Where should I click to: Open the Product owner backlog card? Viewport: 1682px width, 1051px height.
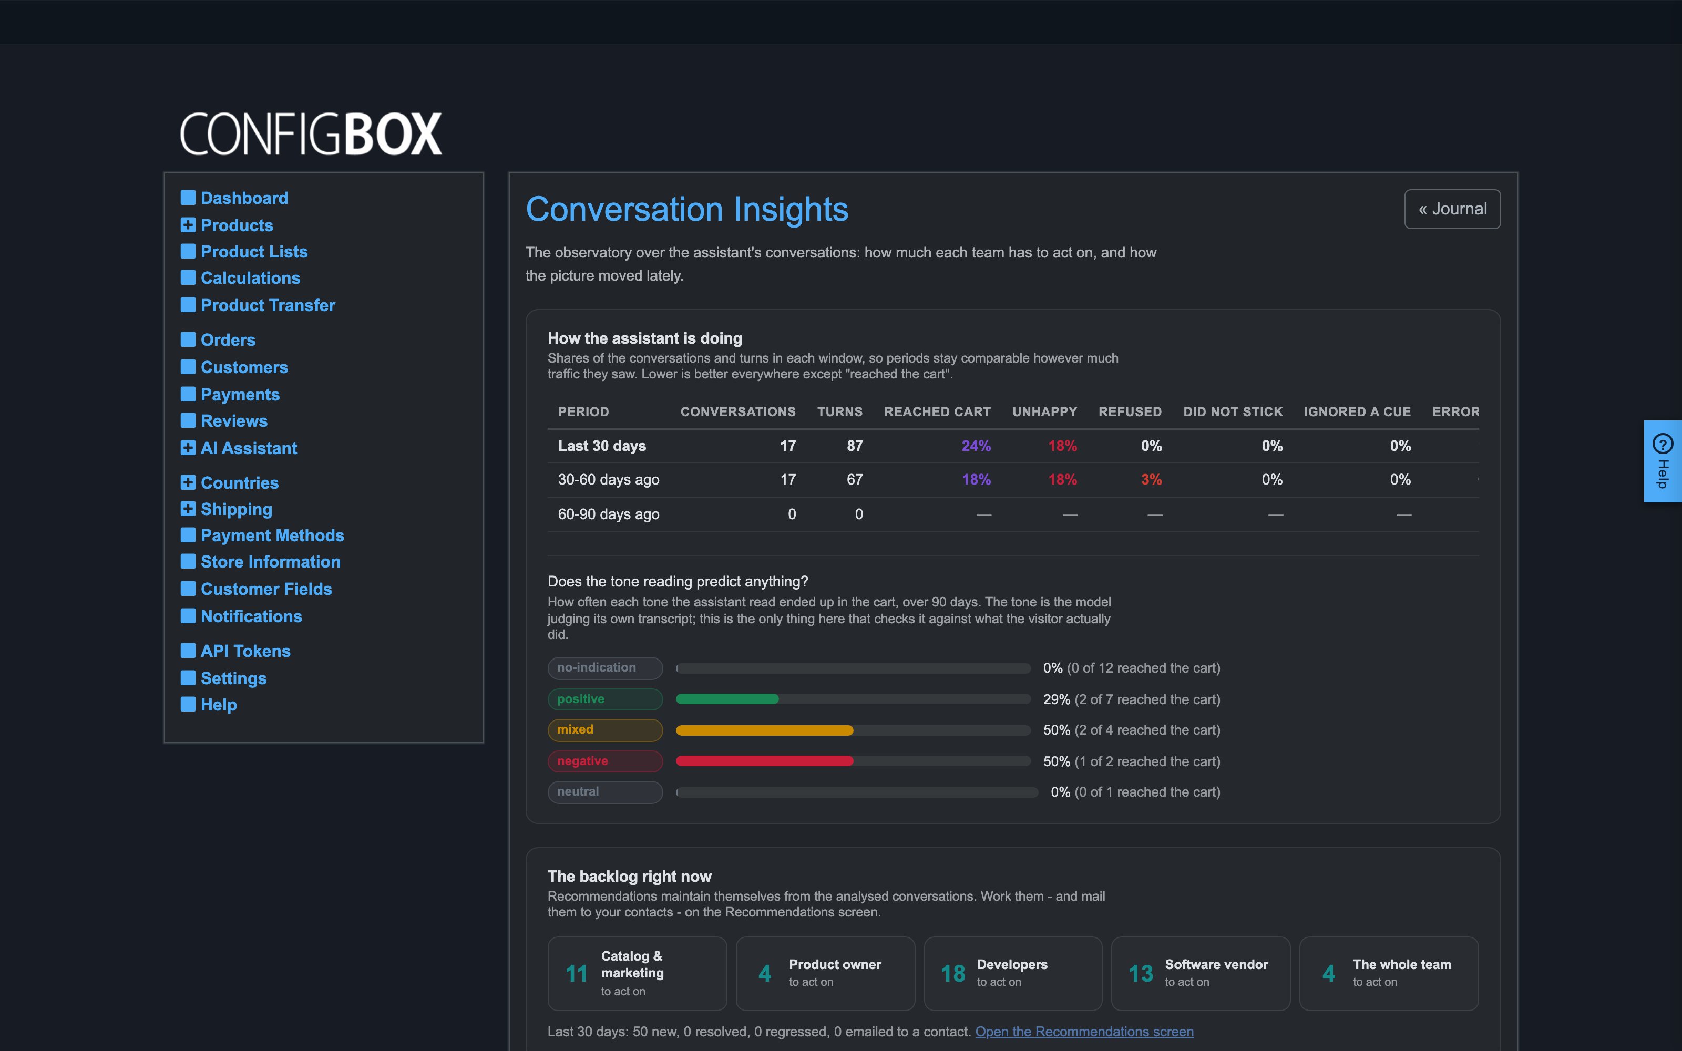[825, 973]
